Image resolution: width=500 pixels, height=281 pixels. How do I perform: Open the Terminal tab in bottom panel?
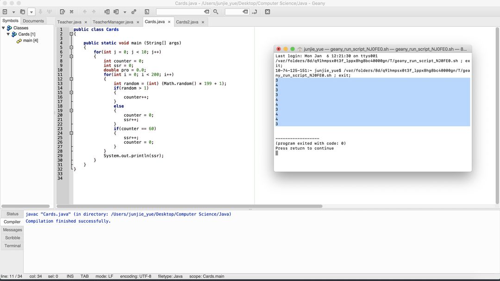tap(12, 246)
